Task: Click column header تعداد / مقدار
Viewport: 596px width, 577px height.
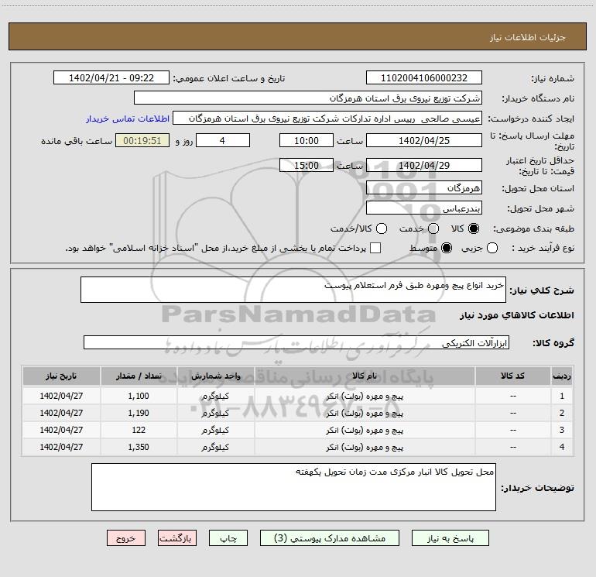Action: [139, 376]
